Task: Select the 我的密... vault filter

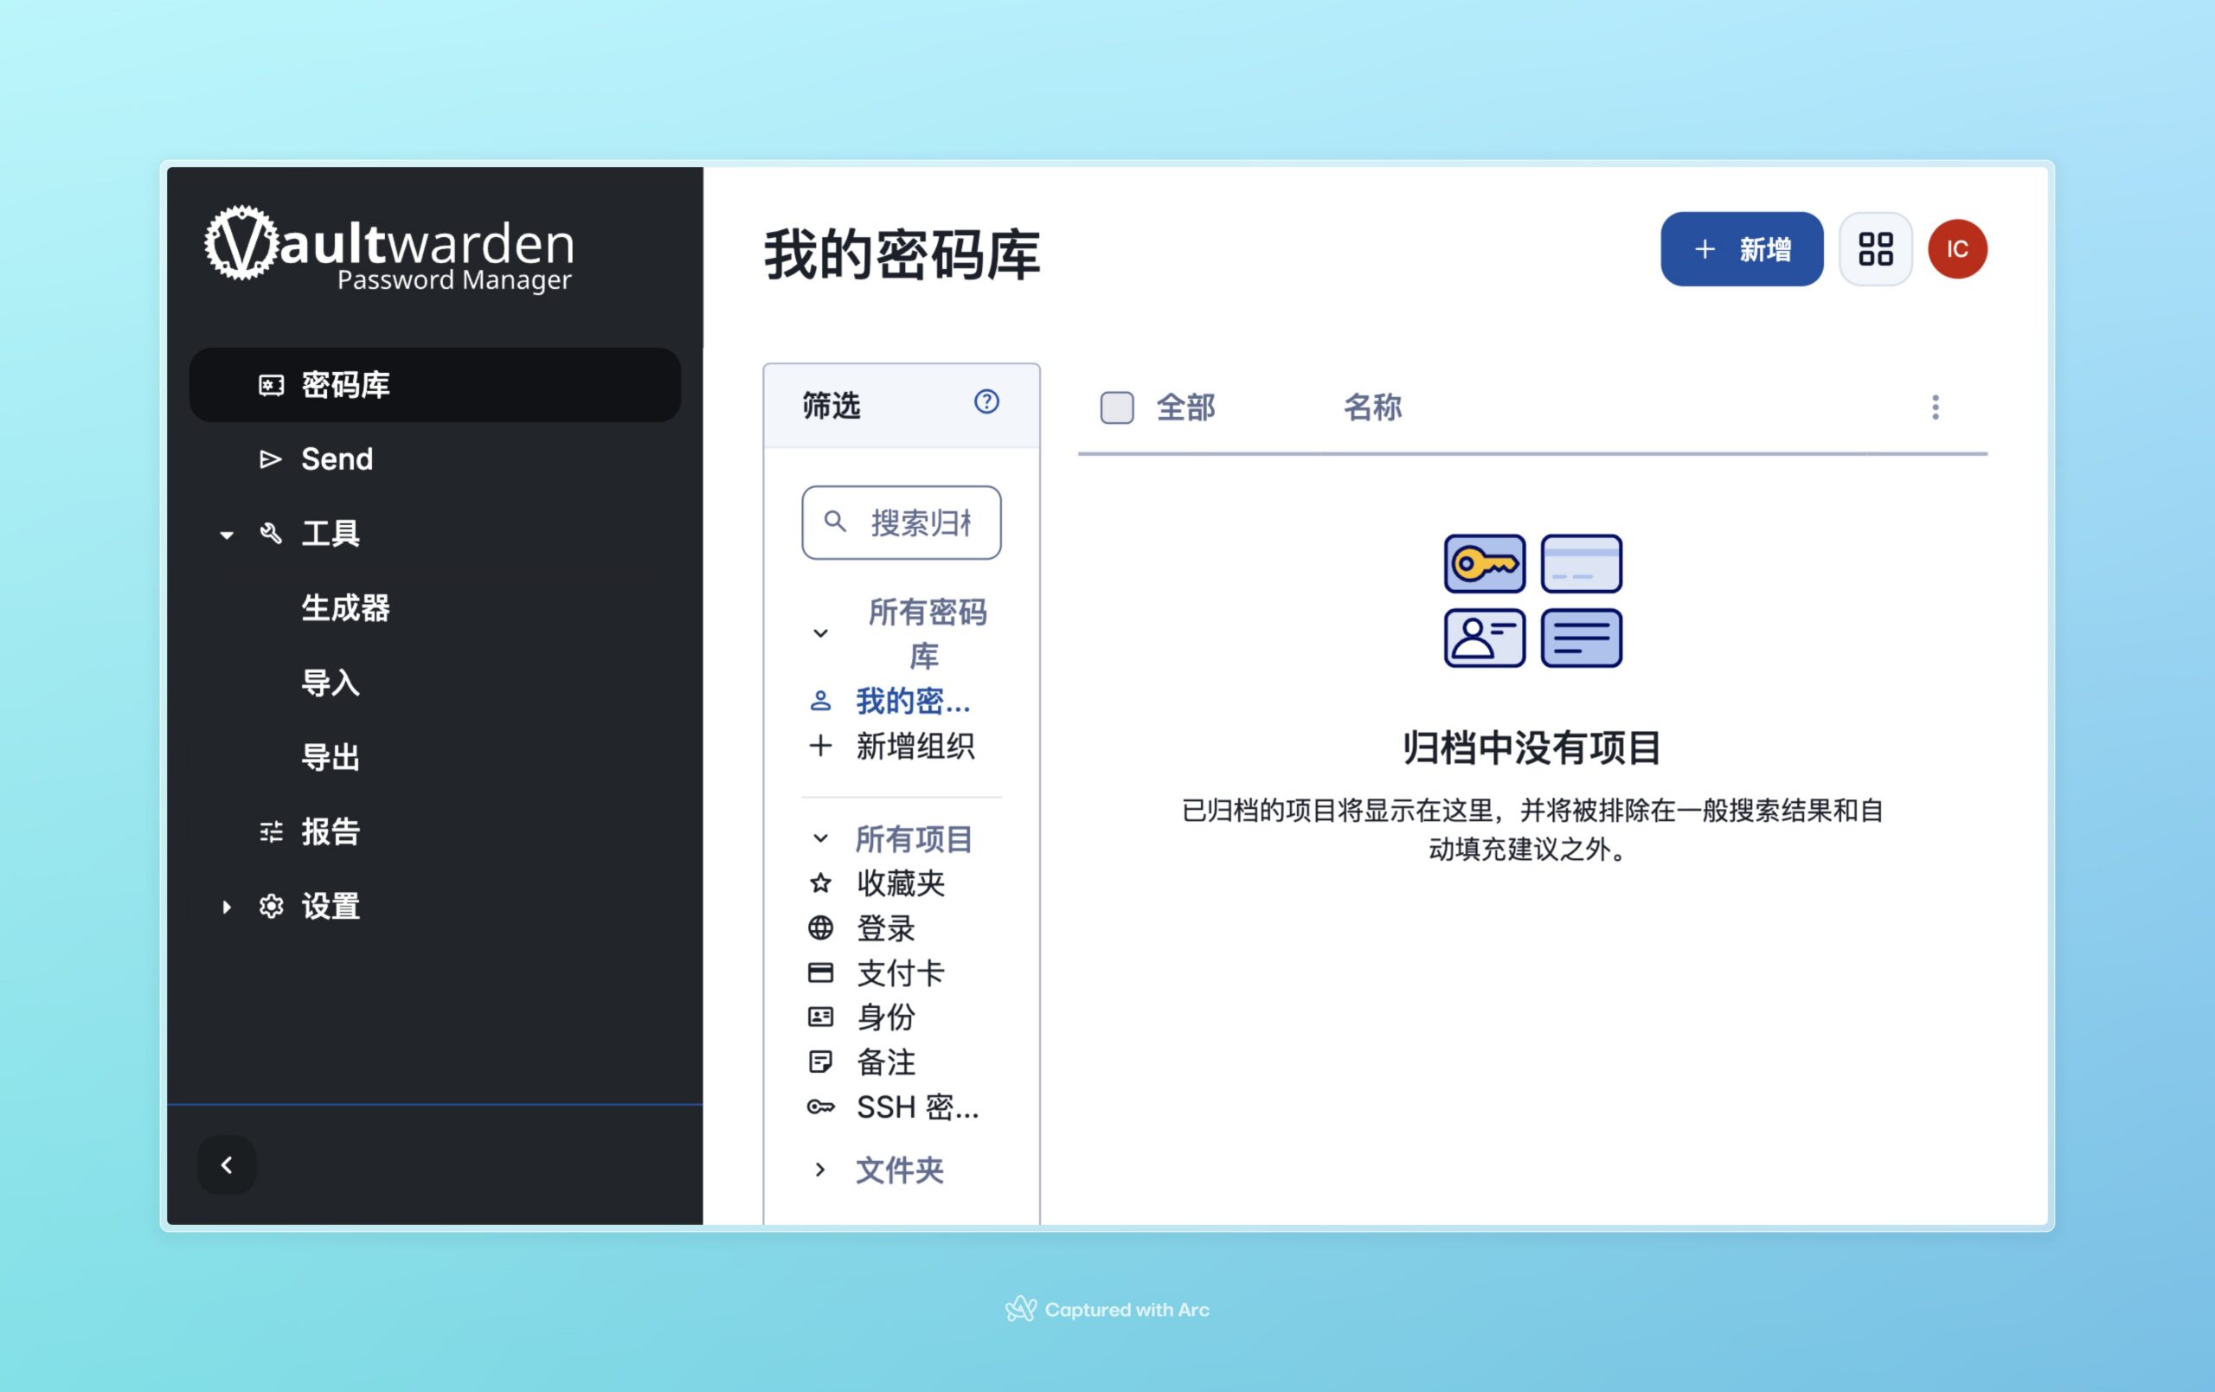Action: 913,701
